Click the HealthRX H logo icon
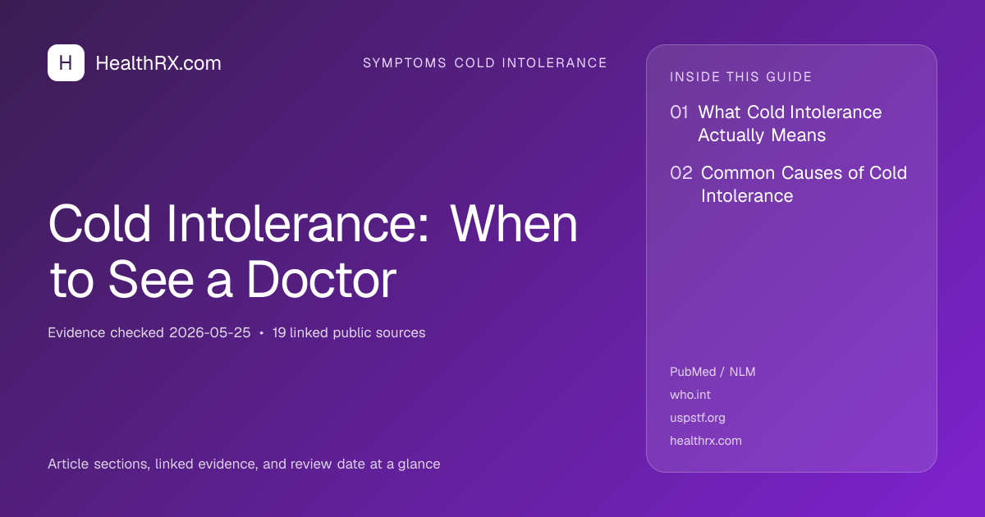The image size is (985, 517). coord(66,62)
